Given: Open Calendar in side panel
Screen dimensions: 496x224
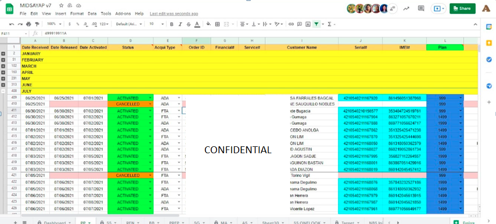Looking at the screenshot, I should [x=489, y=27].
